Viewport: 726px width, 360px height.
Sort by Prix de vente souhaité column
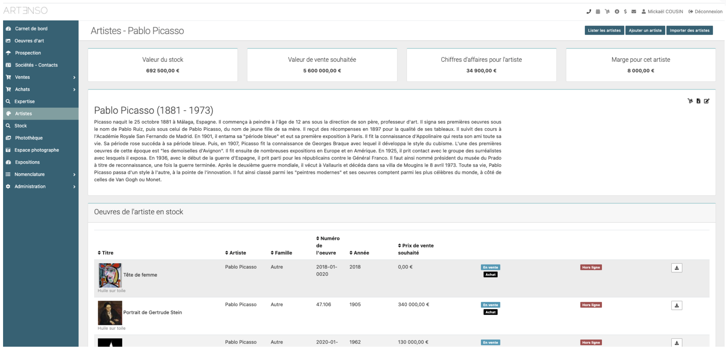coord(416,249)
